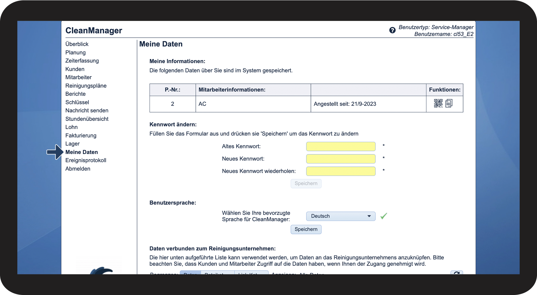
Task: Navigate to Reinigungspläne
Action: 86,86
